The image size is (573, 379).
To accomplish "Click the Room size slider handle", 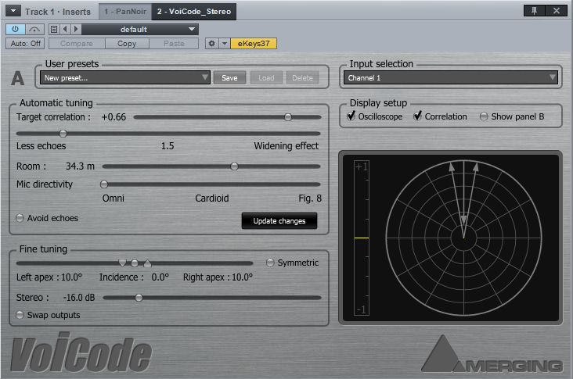I will [234, 166].
